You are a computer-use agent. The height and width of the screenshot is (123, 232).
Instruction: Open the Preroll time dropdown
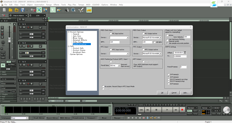118,66
